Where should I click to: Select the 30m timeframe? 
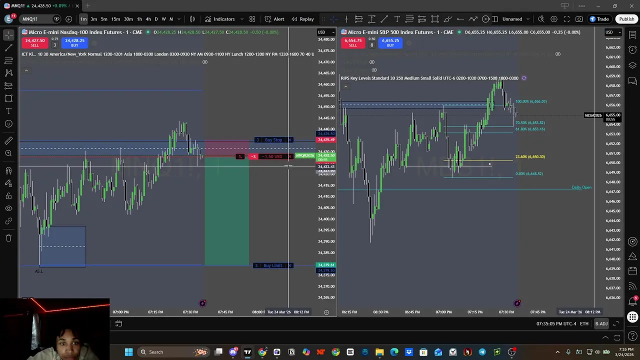coord(128,19)
